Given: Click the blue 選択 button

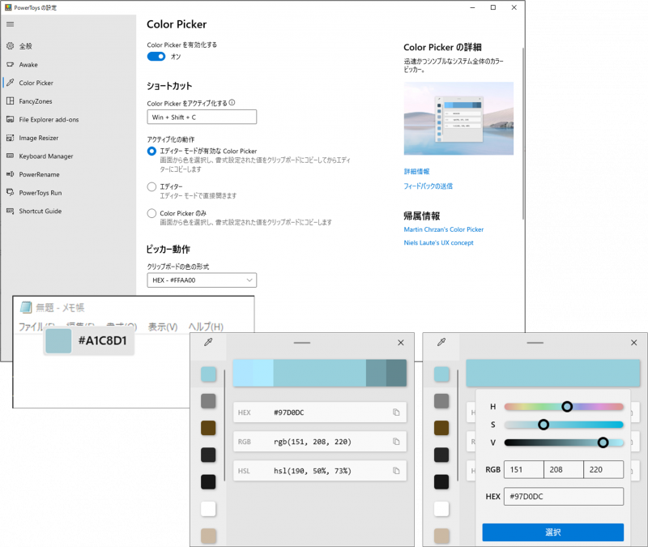Looking at the screenshot, I should pos(552,532).
